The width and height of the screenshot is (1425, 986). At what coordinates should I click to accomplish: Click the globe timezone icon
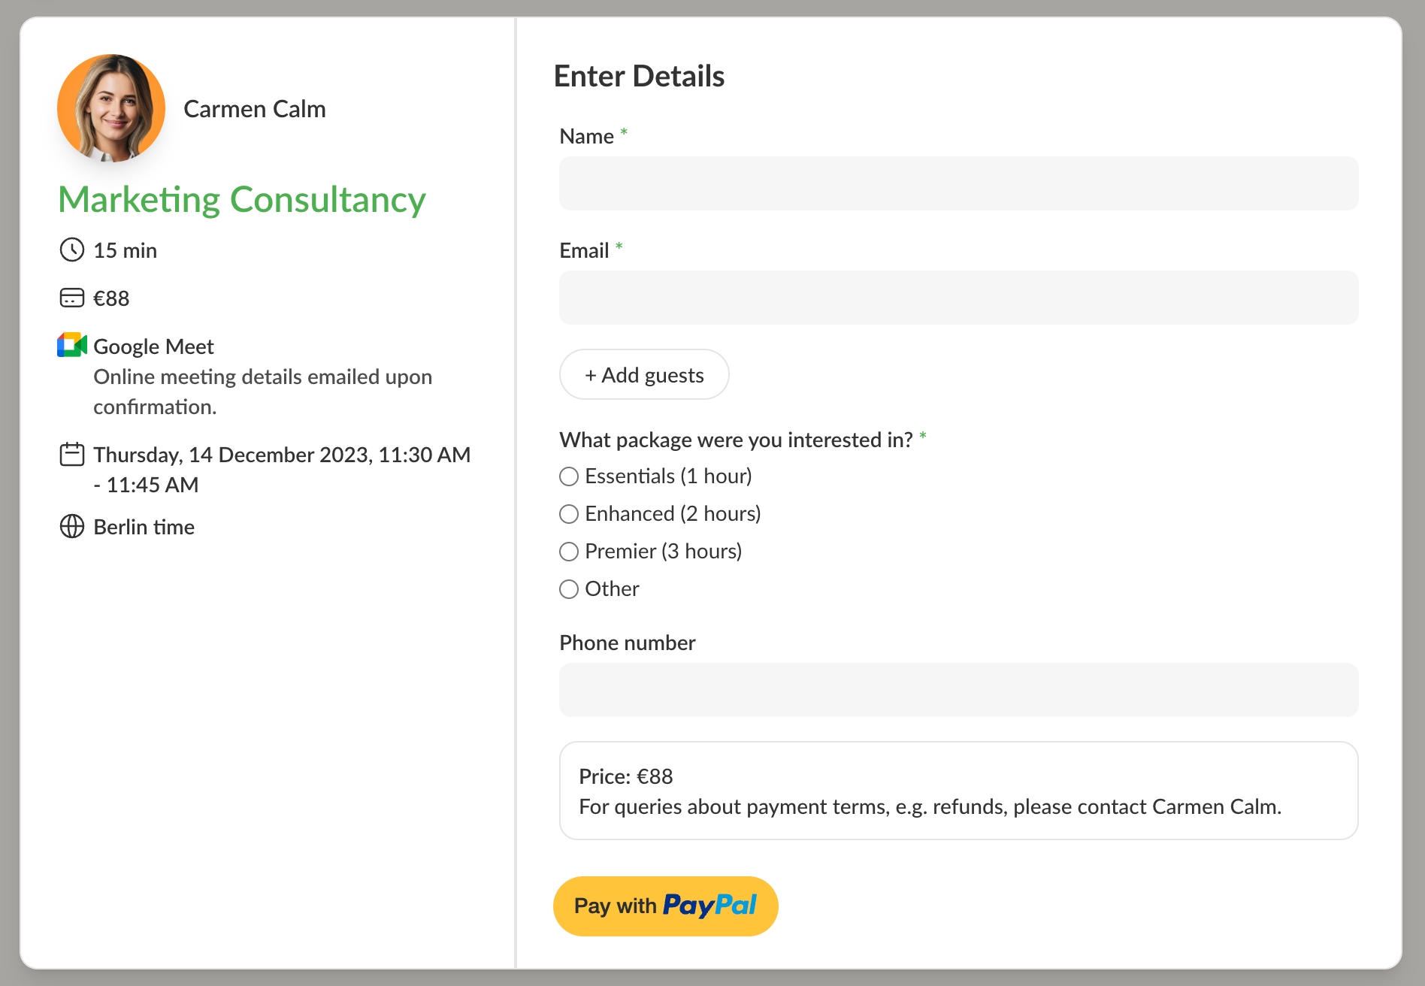72,527
